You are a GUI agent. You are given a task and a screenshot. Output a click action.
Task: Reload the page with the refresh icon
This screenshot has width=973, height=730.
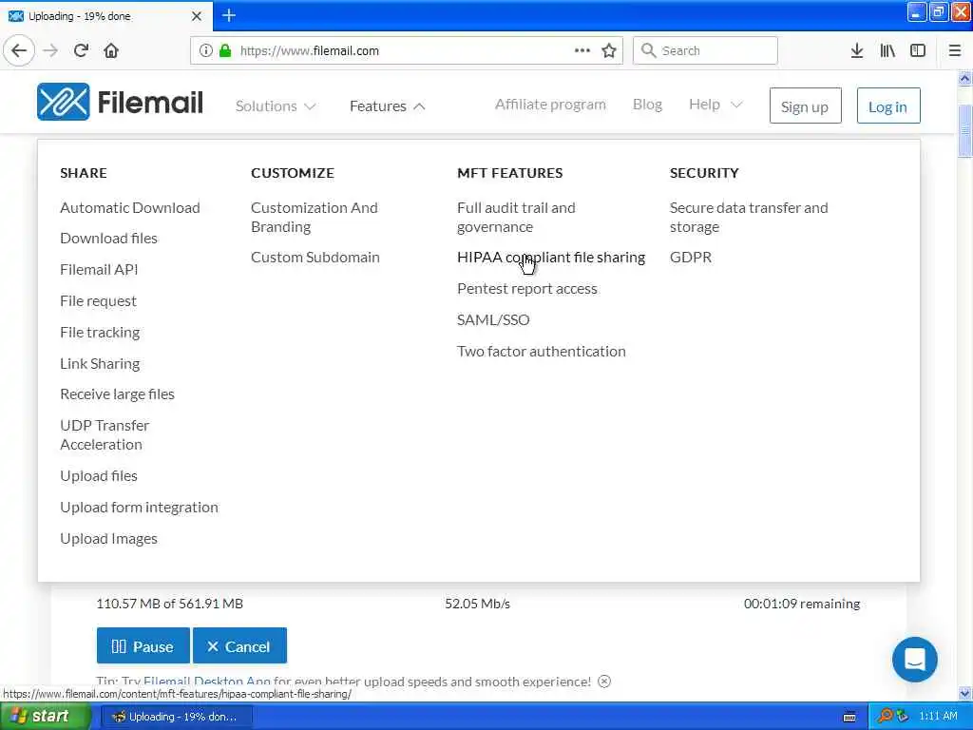click(82, 51)
